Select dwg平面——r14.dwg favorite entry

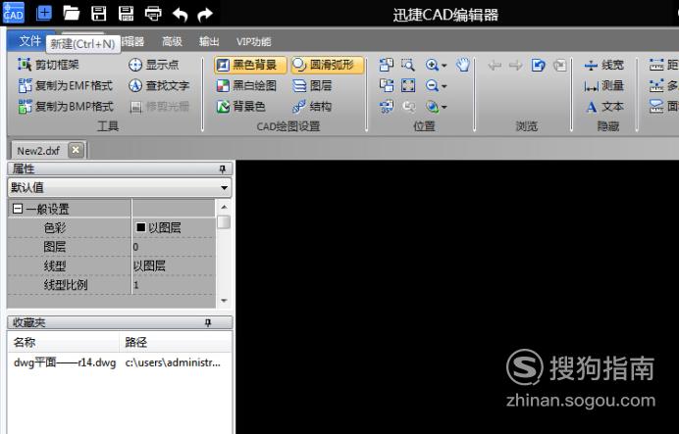pyautogui.click(x=65, y=362)
